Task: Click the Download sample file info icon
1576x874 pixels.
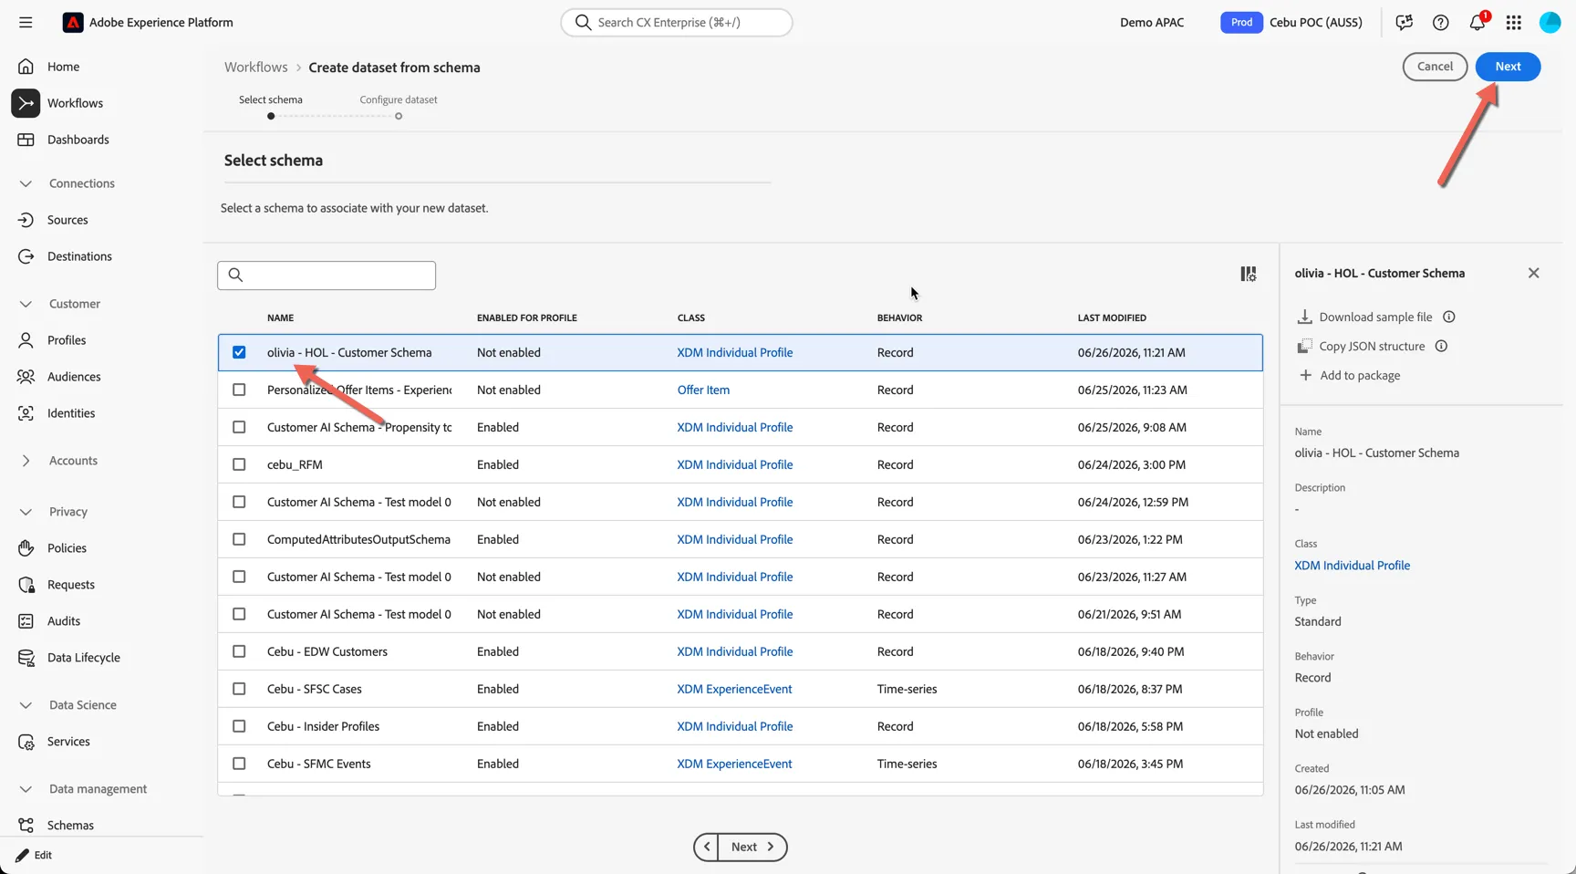Action: (1449, 317)
